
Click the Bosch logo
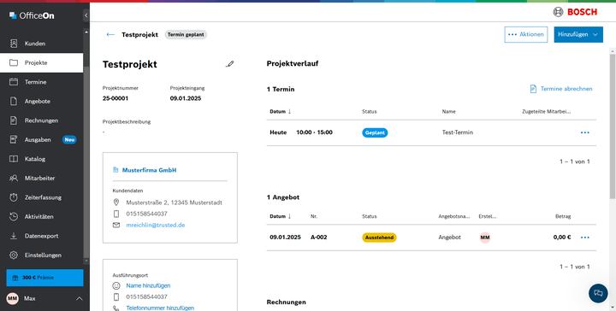point(575,12)
